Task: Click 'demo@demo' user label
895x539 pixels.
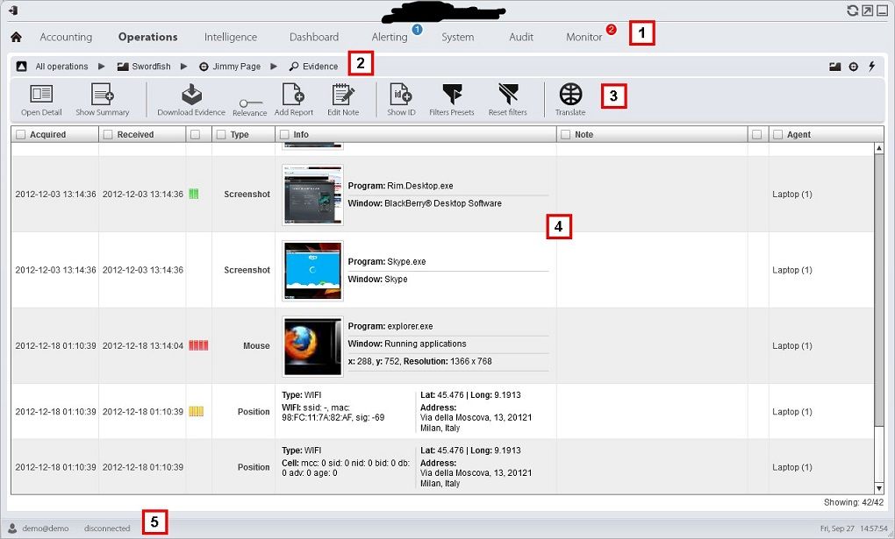Action: [45, 528]
